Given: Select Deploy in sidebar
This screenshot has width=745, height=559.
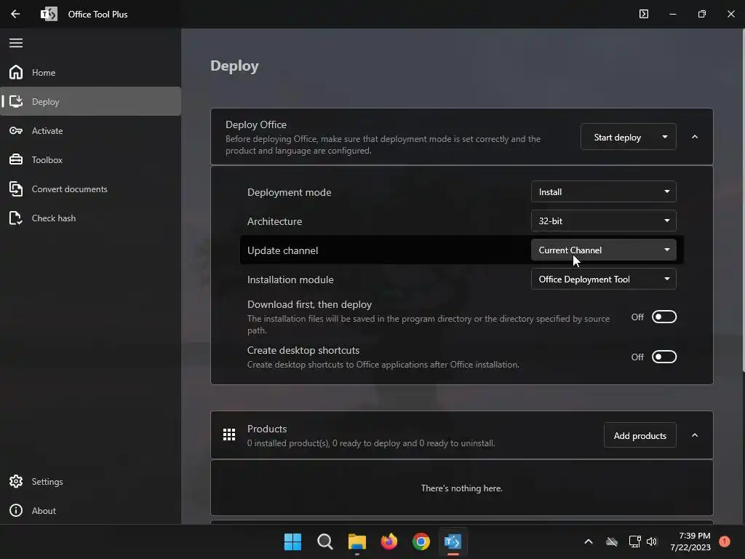Looking at the screenshot, I should 90,101.
